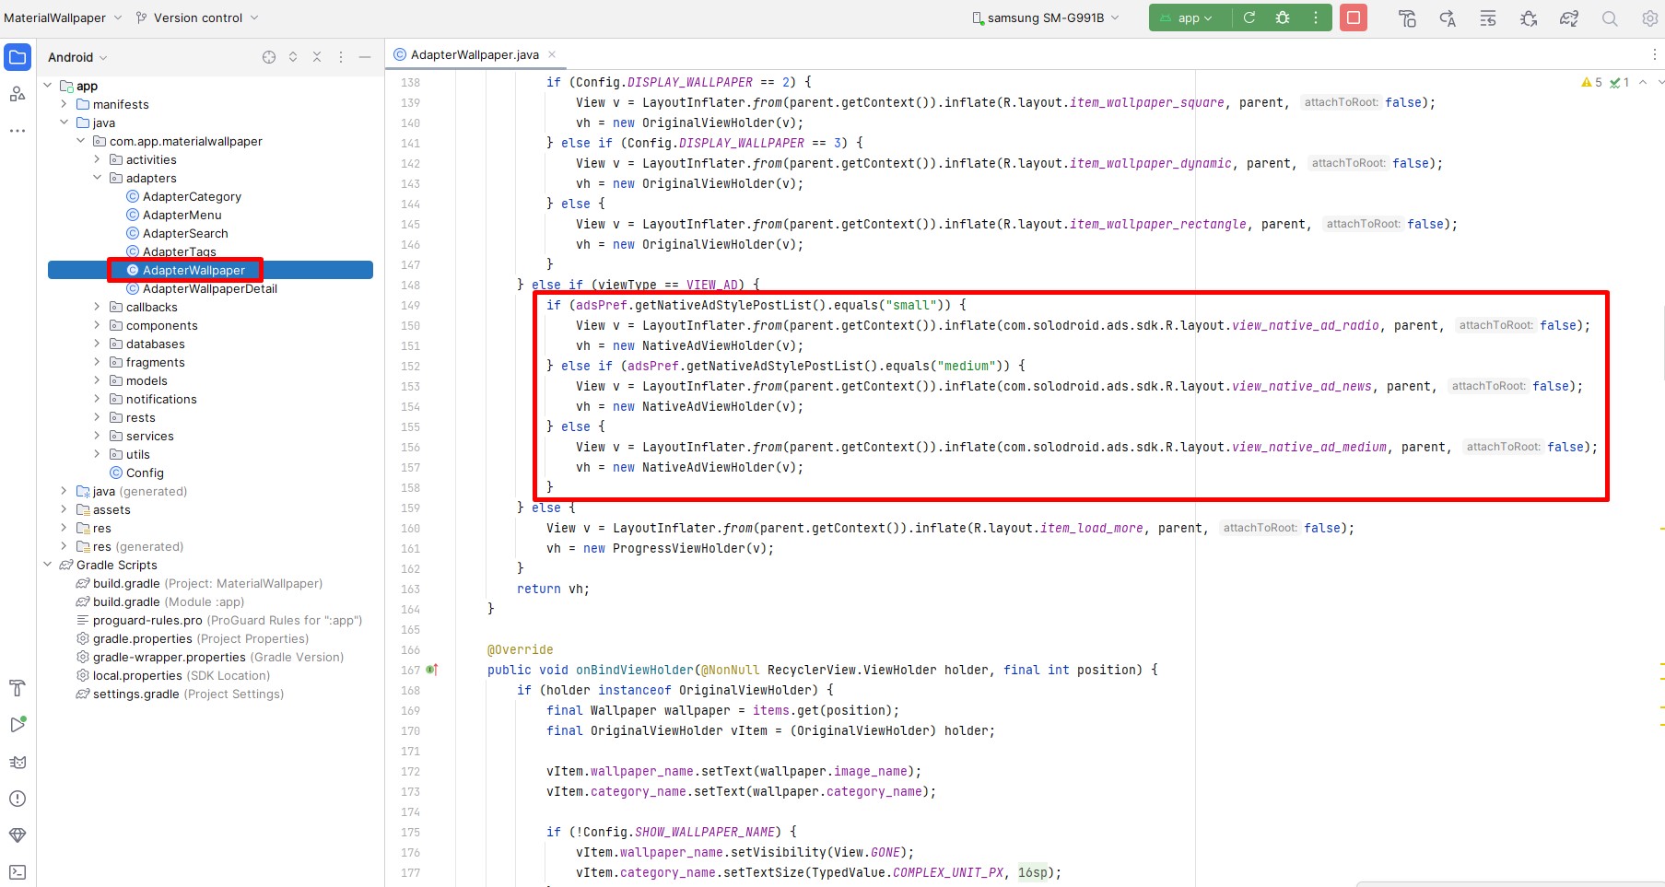The image size is (1665, 887).
Task: Open More run actions menu
Action: tap(1316, 18)
